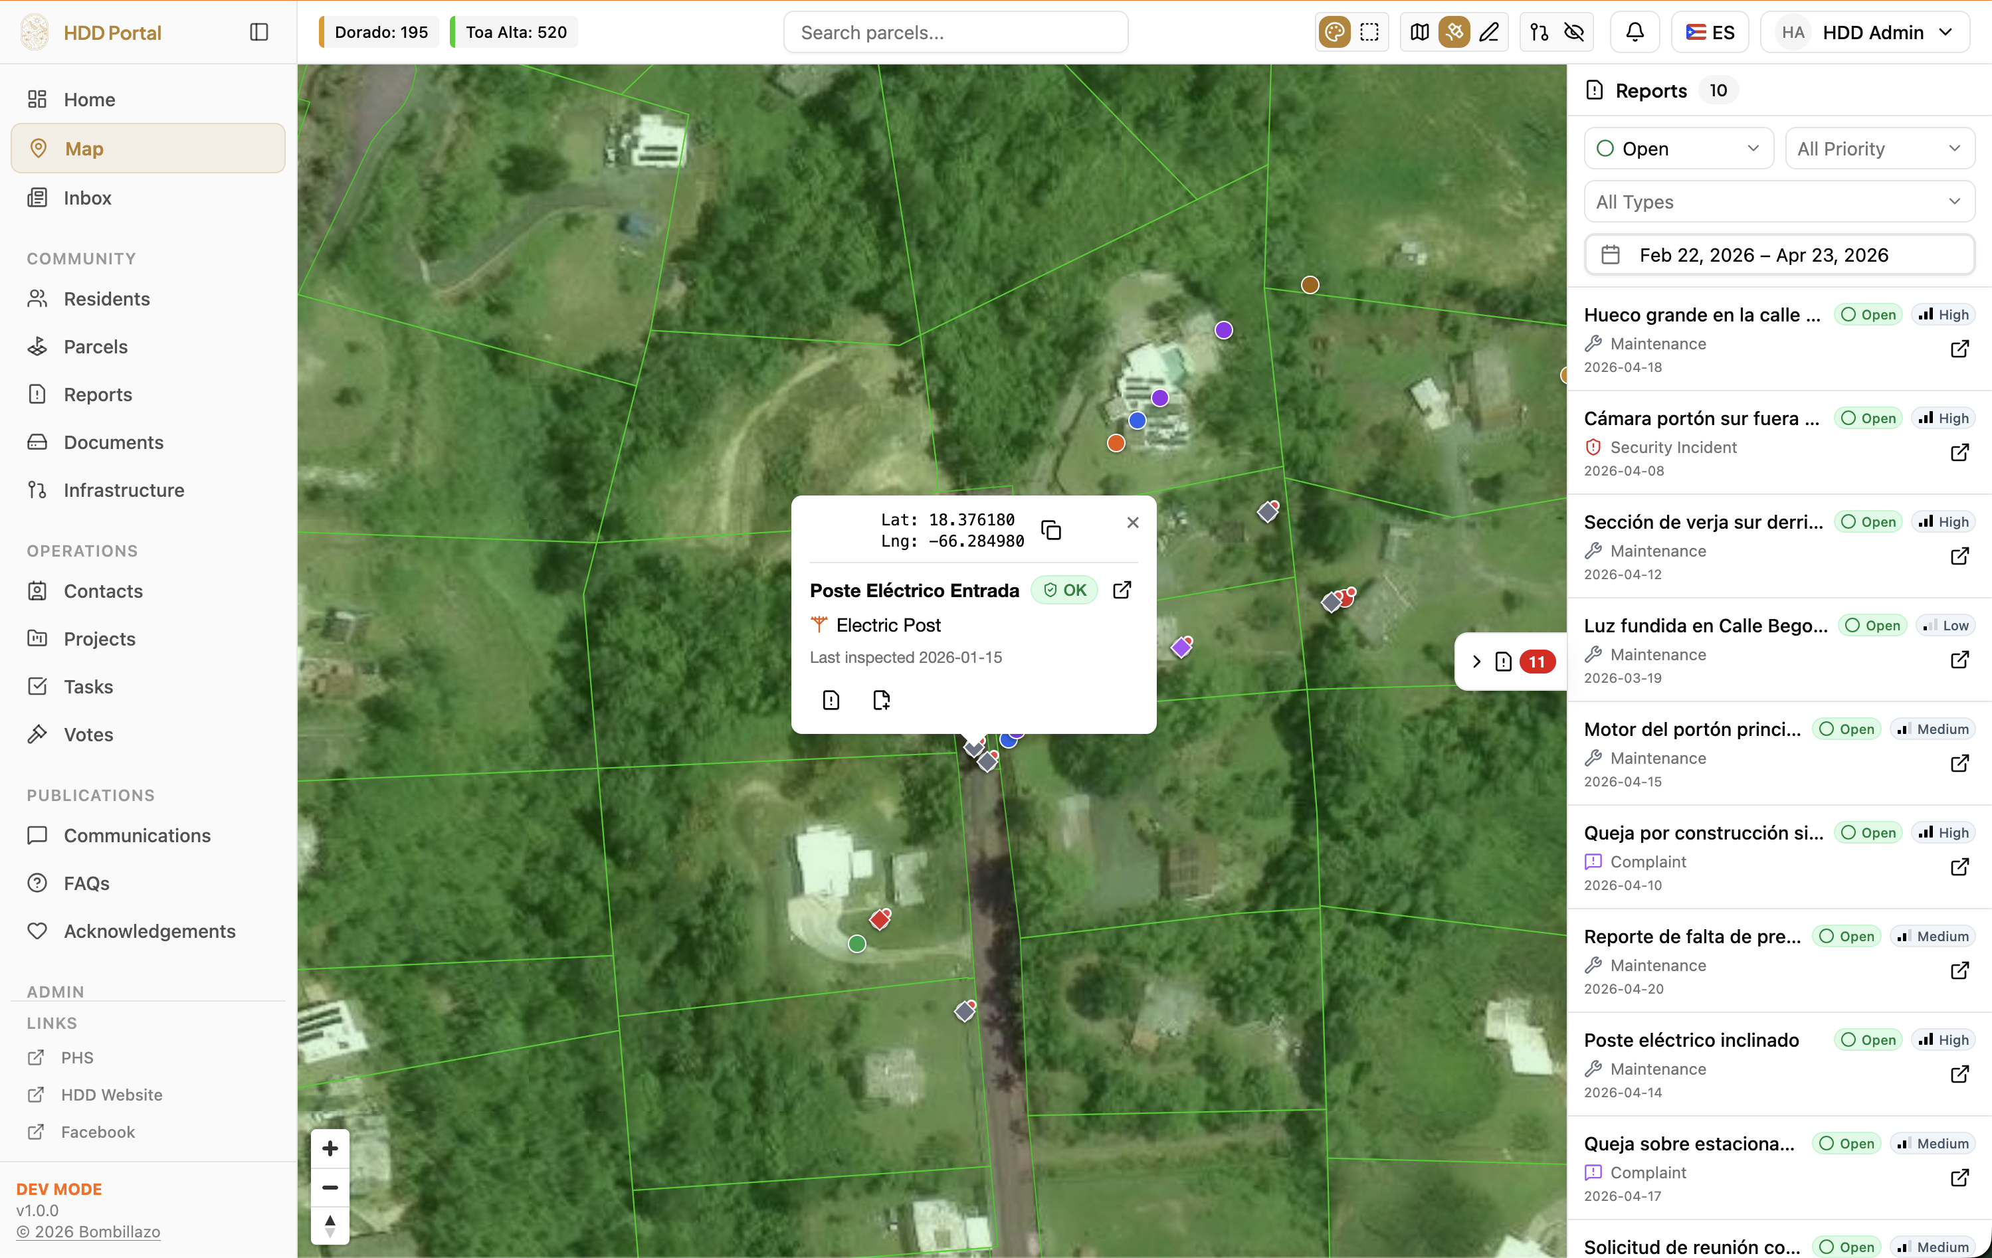Open the HDD Admin user menu
The image size is (1992, 1258).
(1866, 33)
